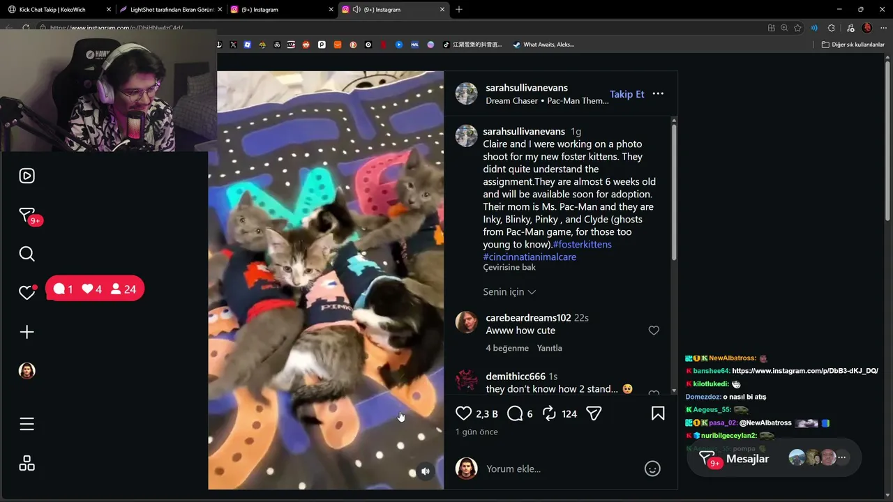Open Instagram search in the sidebar
The height and width of the screenshot is (502, 893).
pos(27,254)
